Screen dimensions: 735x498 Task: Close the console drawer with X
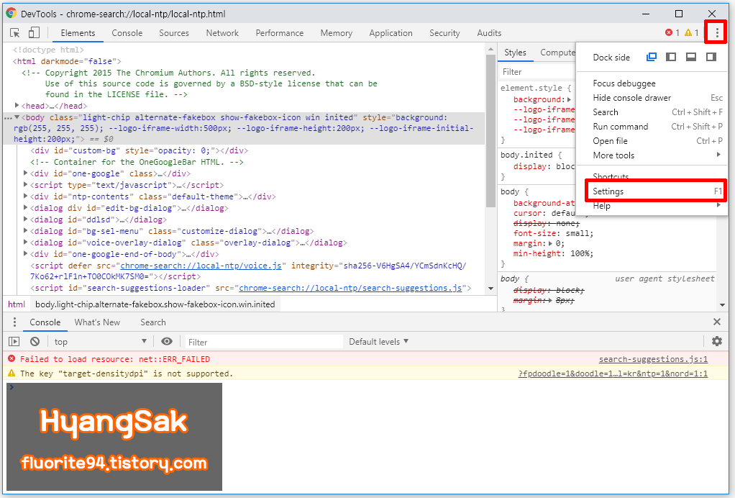tap(717, 322)
